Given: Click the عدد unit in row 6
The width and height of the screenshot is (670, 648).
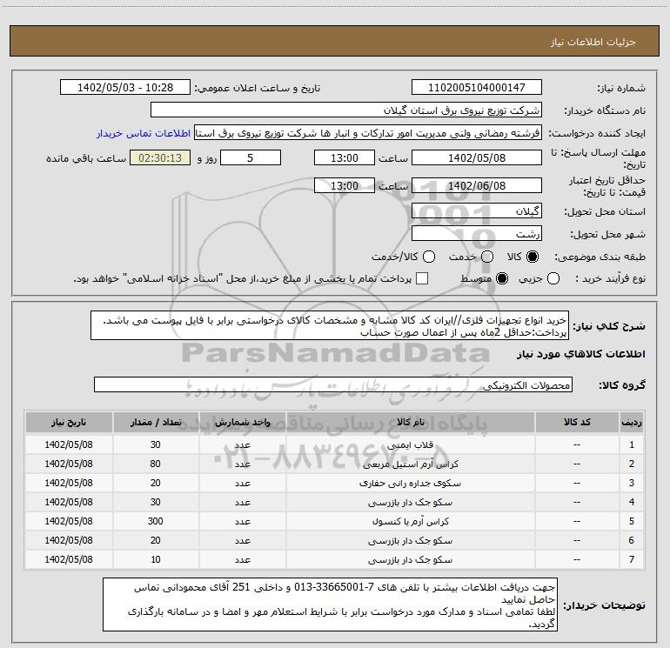Looking at the screenshot, I should tap(242, 540).
